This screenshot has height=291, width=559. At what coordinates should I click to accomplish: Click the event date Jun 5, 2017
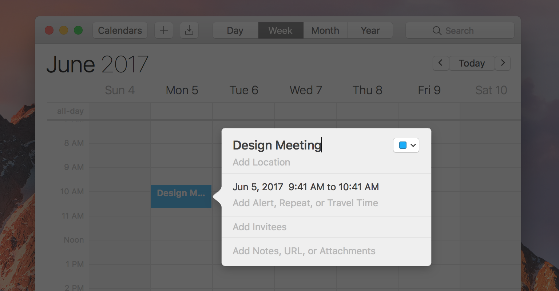pyautogui.click(x=258, y=187)
